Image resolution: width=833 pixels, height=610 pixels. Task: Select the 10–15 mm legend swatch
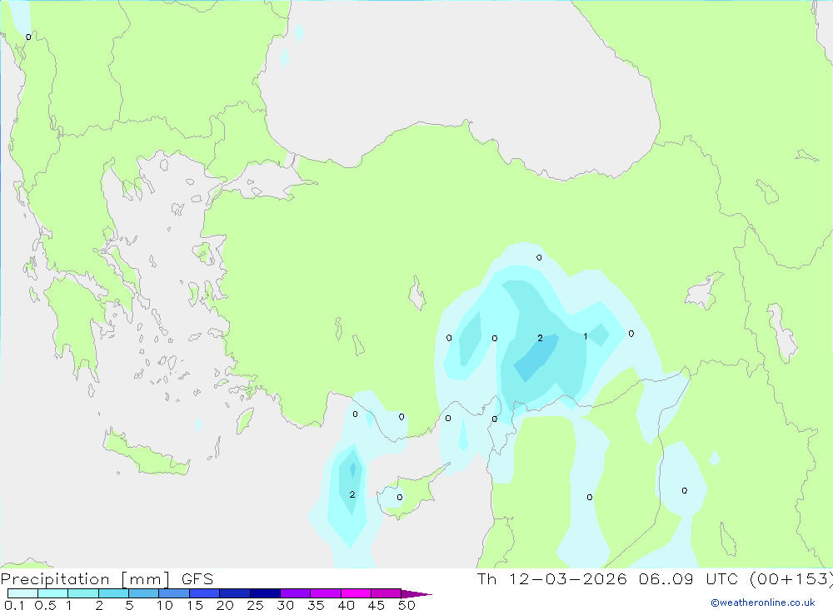[x=174, y=593]
